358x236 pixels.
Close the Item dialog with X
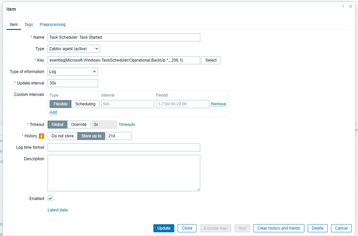[x=351, y=6]
